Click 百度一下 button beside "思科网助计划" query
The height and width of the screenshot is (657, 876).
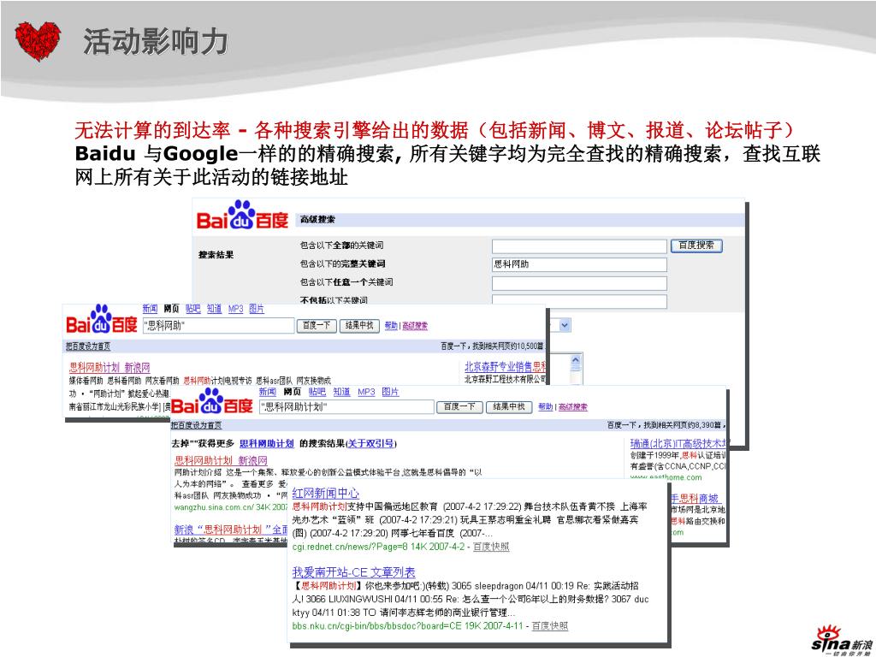tap(459, 407)
